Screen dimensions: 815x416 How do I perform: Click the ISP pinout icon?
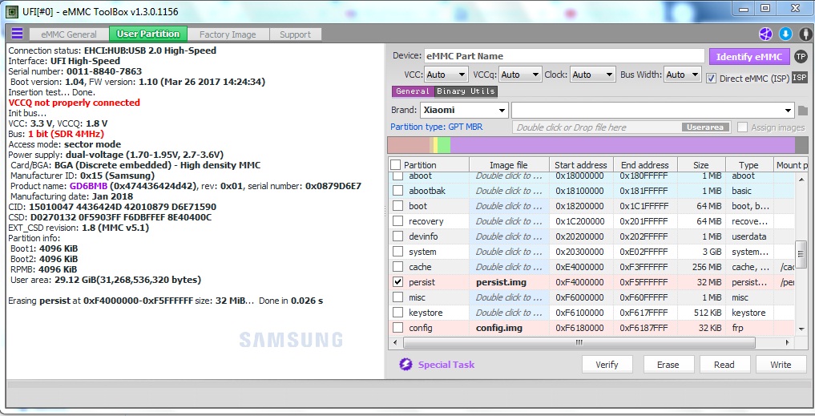(x=800, y=78)
